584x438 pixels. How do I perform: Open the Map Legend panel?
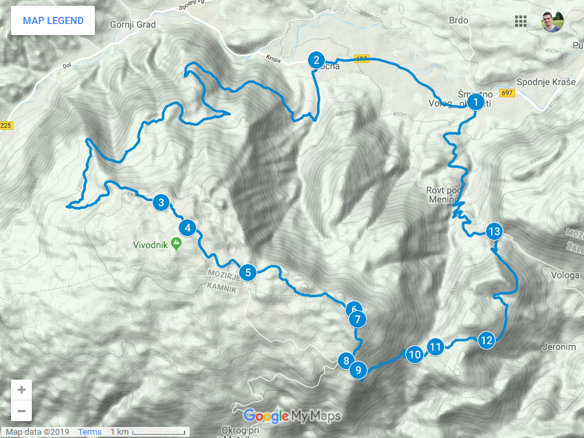tap(53, 21)
